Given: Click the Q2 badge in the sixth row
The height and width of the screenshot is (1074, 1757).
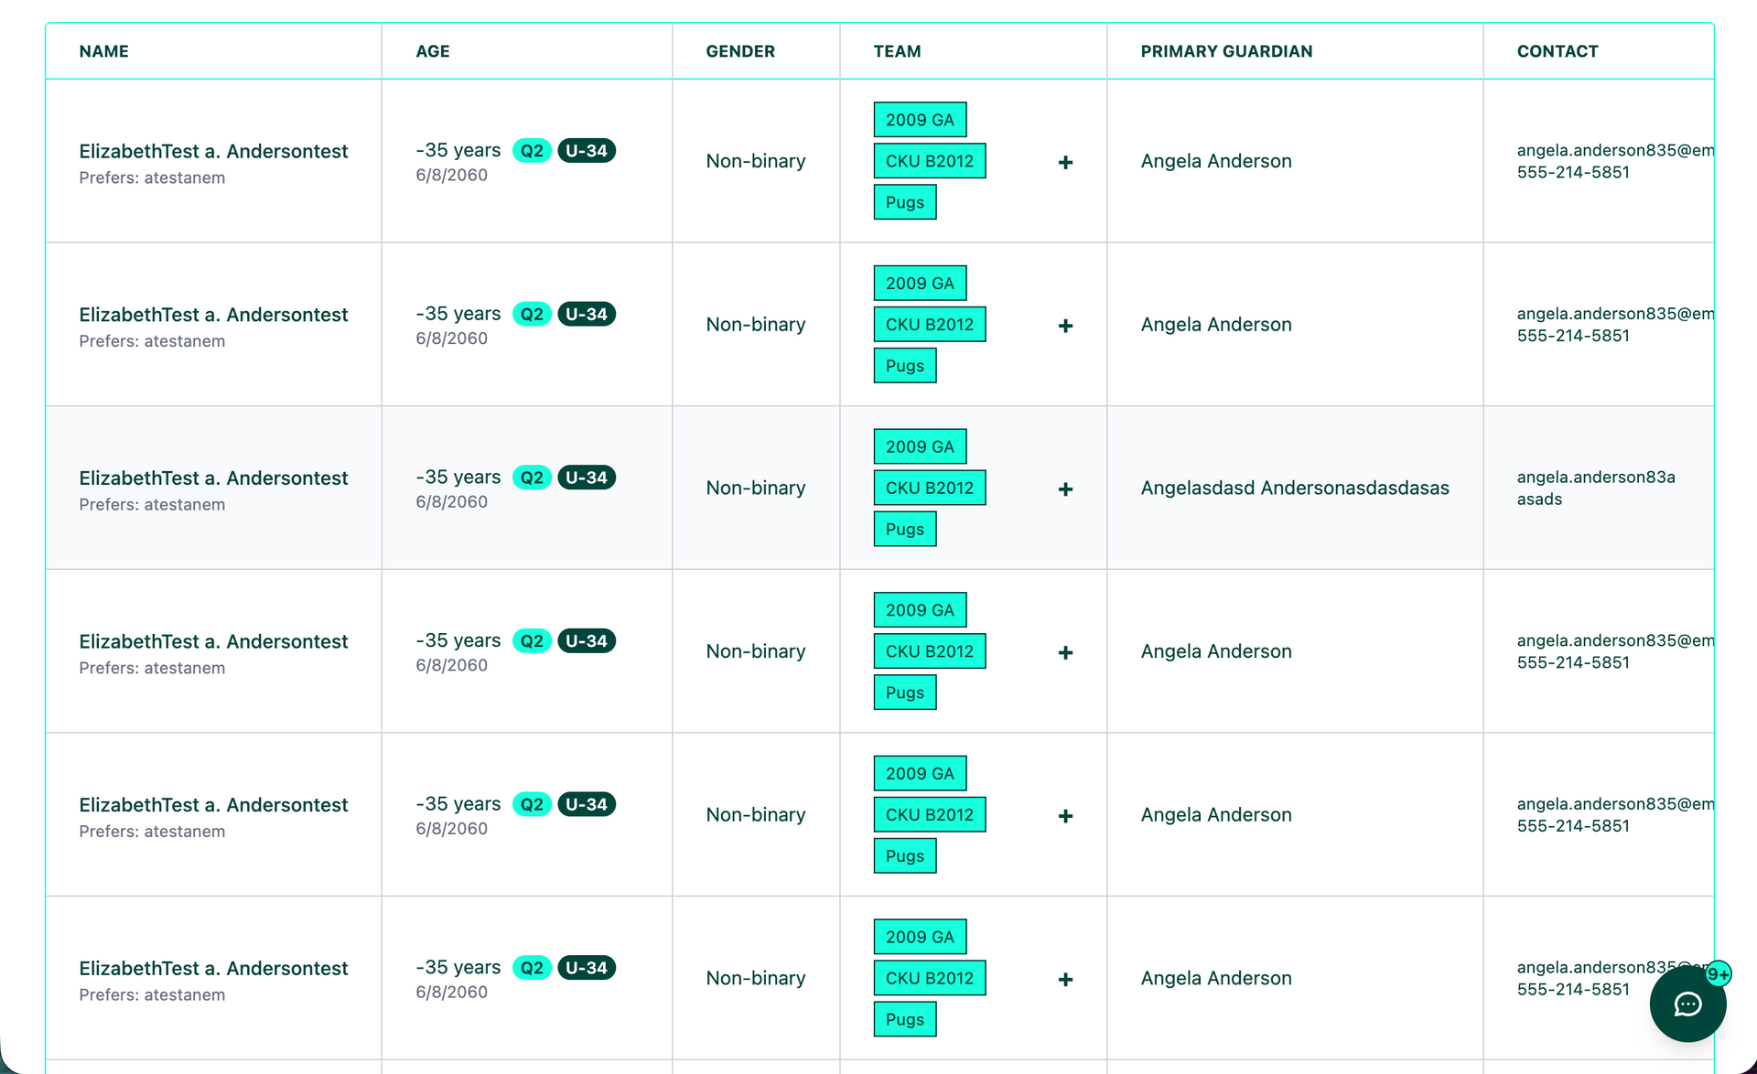Looking at the screenshot, I should tap(532, 968).
